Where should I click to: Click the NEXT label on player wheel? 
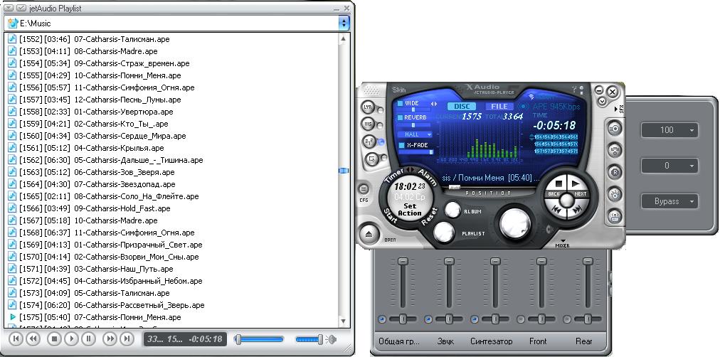tap(581, 194)
